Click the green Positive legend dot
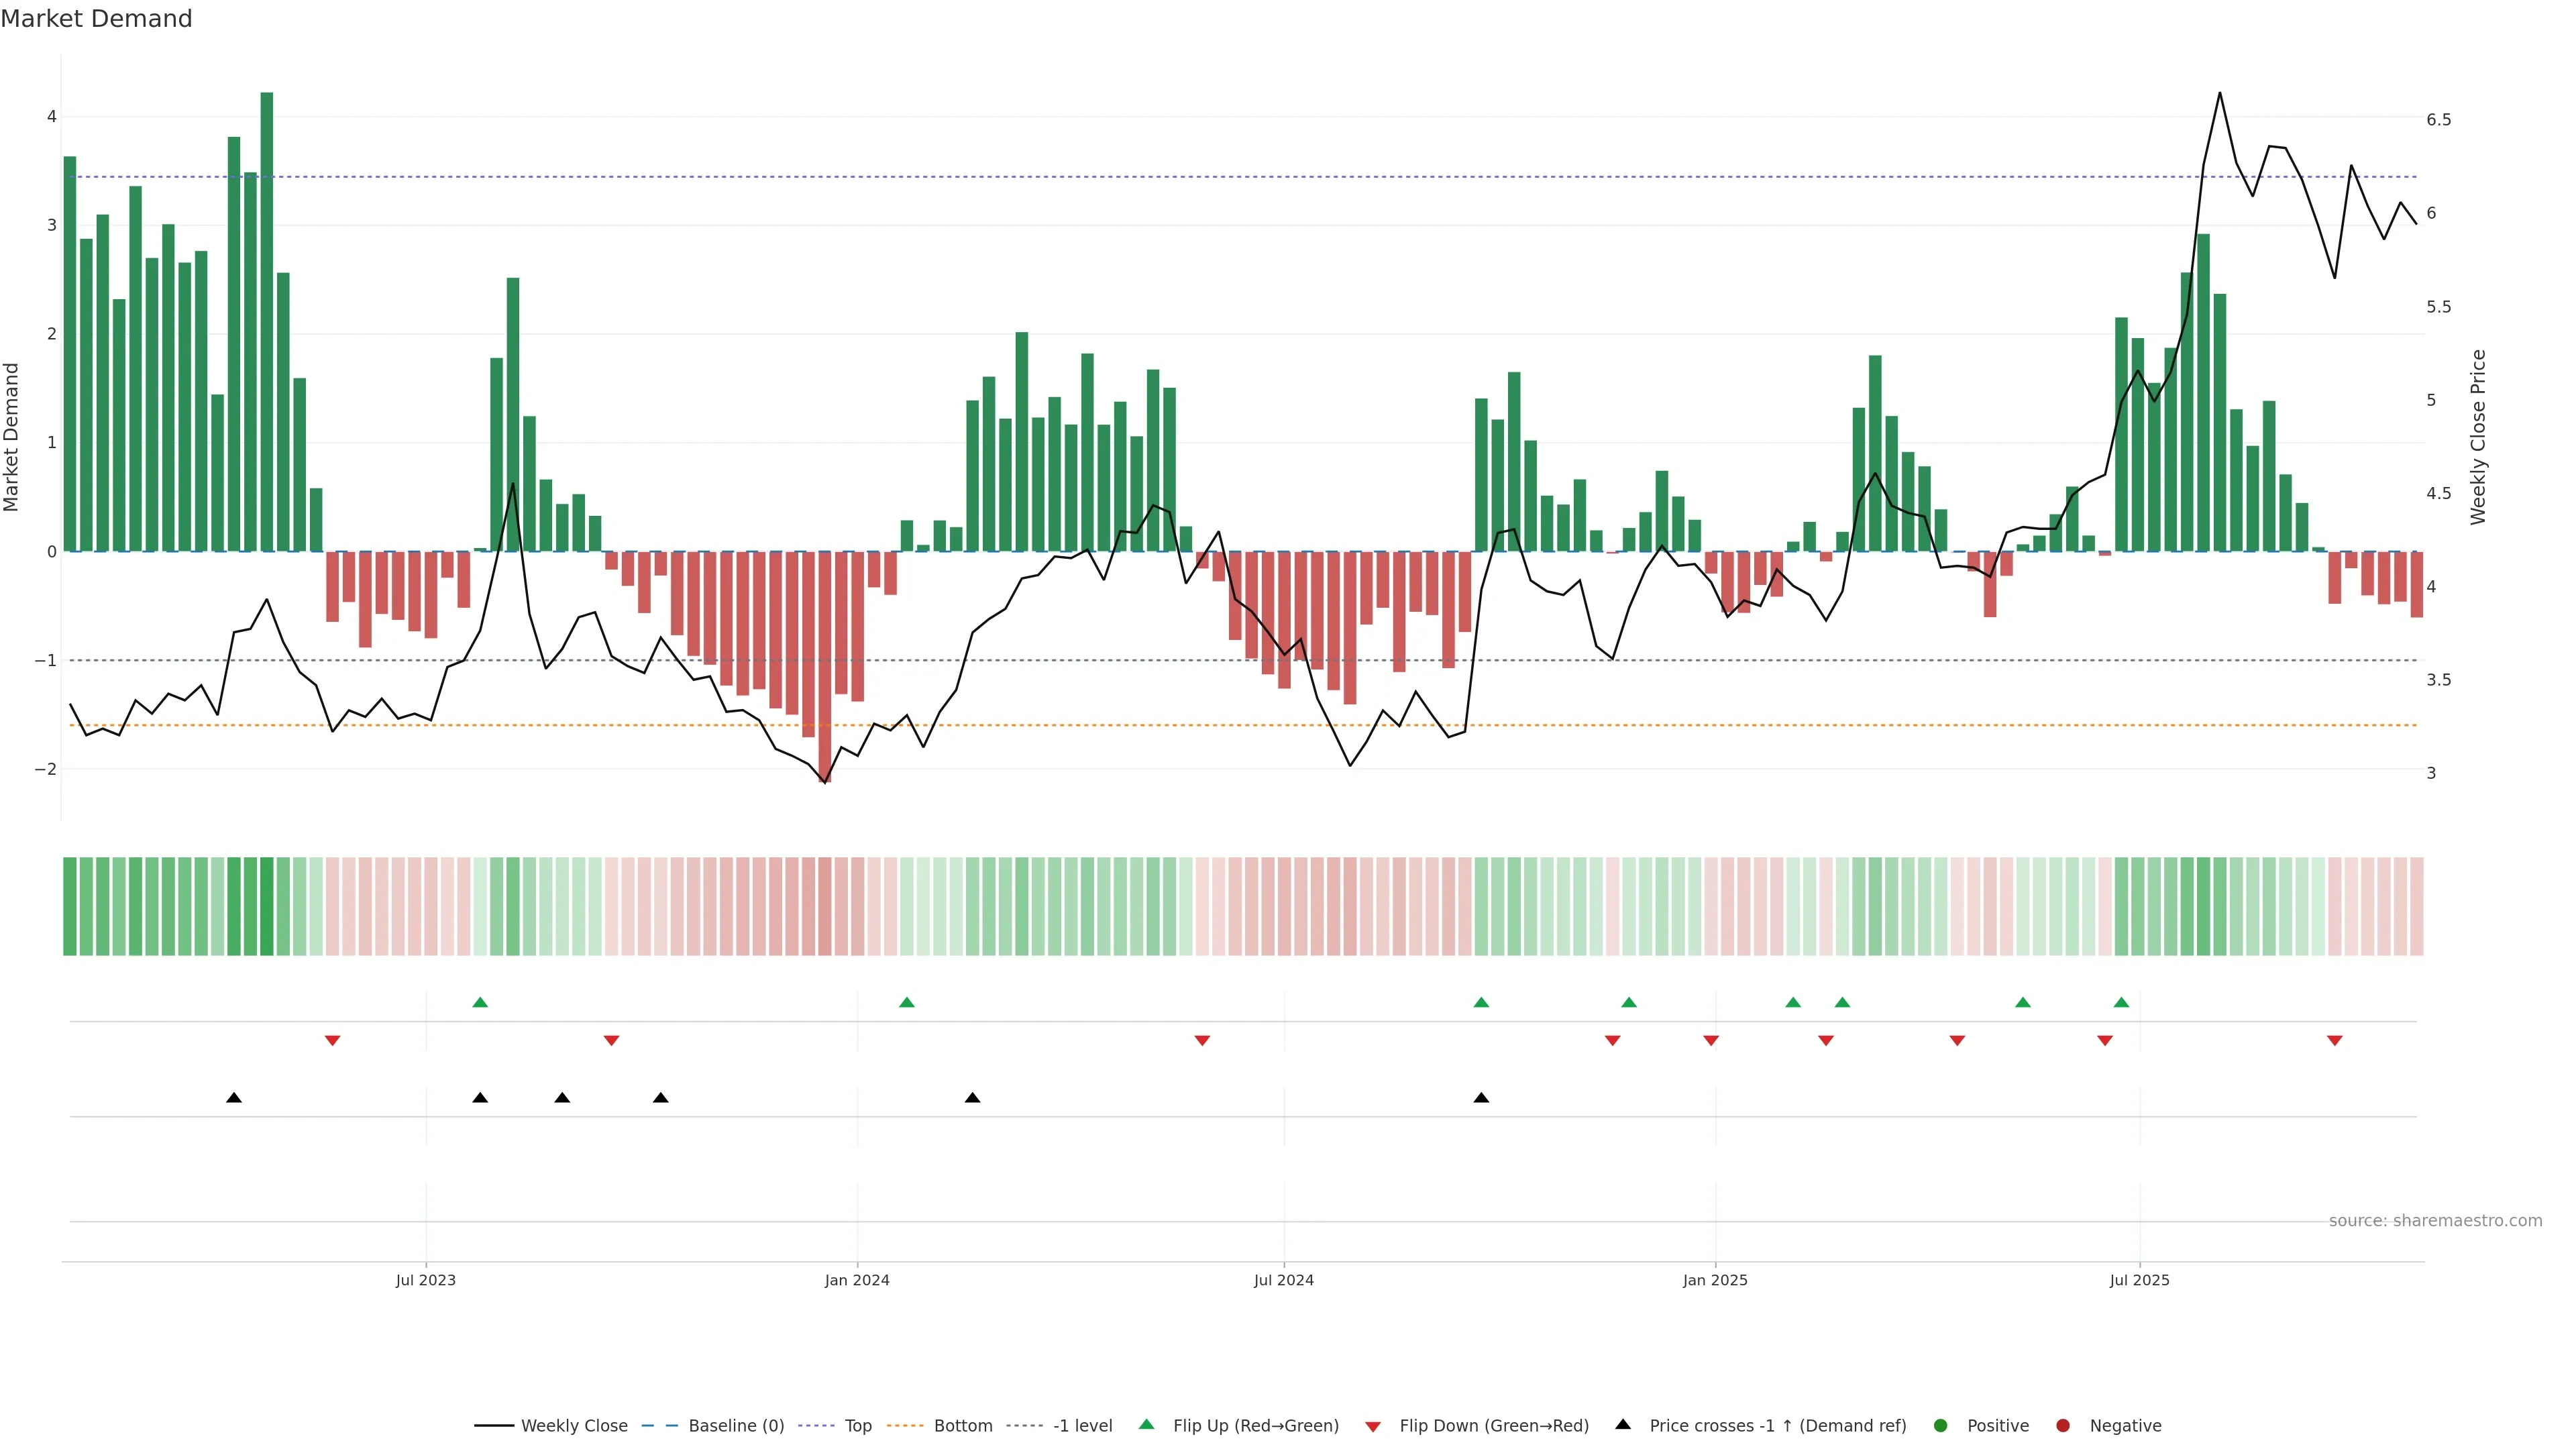This screenshot has width=2576, height=1449. point(1941,1425)
